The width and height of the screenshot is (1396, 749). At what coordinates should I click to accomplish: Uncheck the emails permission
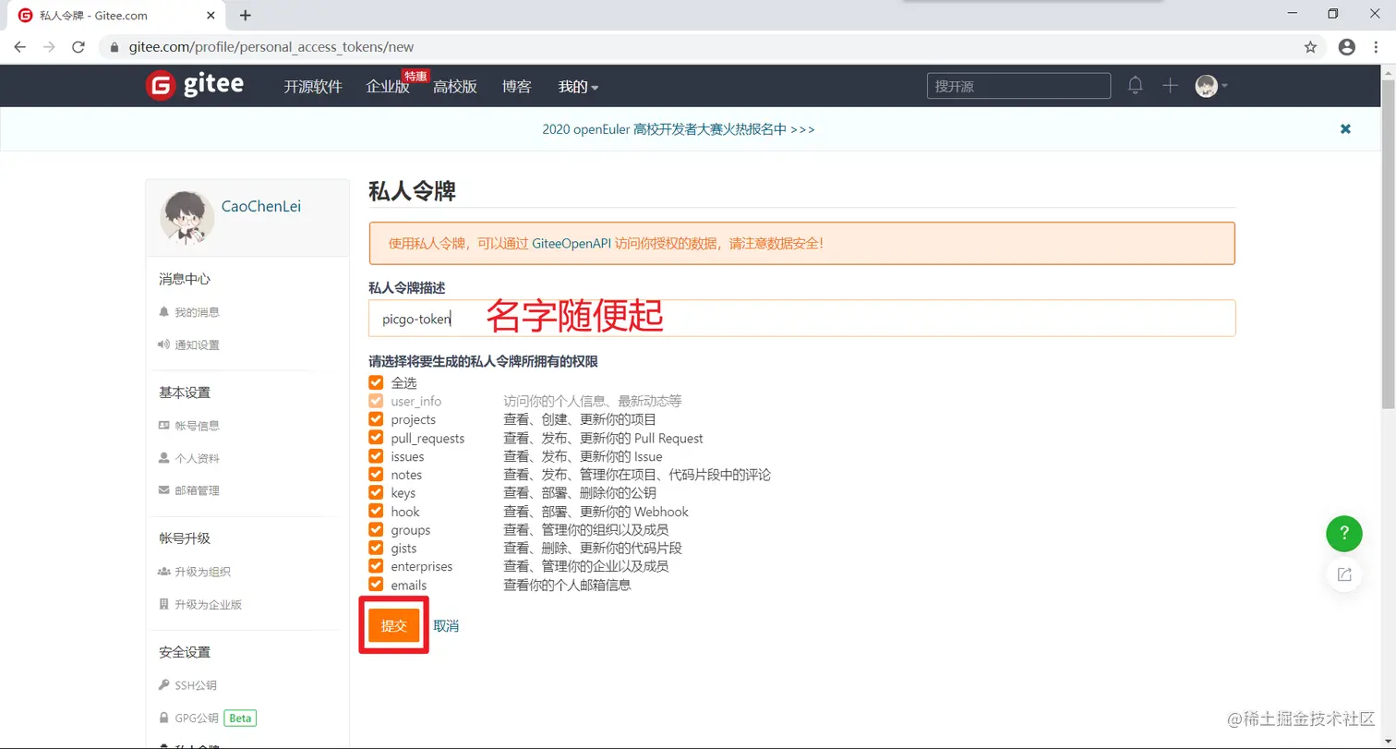tap(376, 585)
